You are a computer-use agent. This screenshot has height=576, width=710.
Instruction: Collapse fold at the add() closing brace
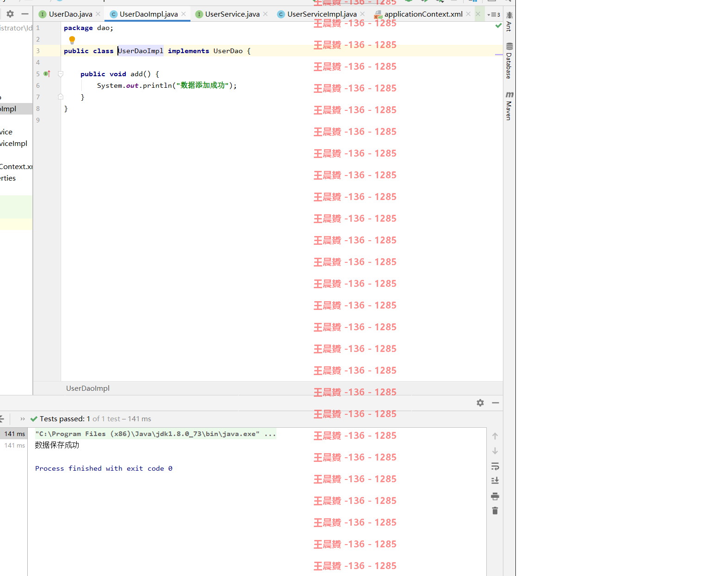[61, 97]
